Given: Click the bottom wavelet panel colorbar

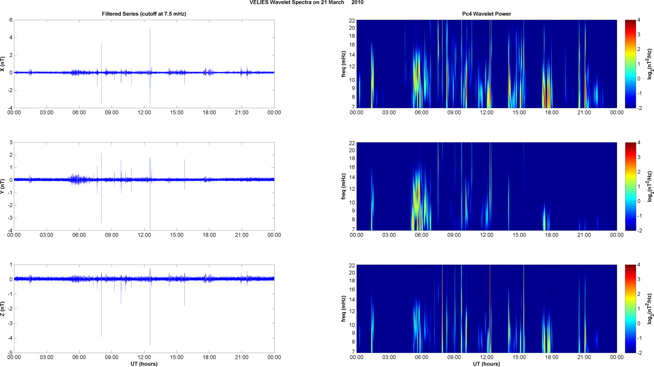Looking at the screenshot, I should click(630, 309).
